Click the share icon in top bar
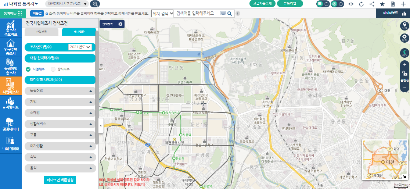 point(372,4)
